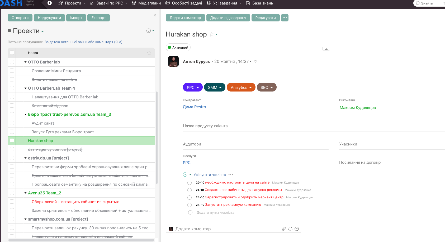Click the Імпорт button

pyautogui.click(x=76, y=18)
